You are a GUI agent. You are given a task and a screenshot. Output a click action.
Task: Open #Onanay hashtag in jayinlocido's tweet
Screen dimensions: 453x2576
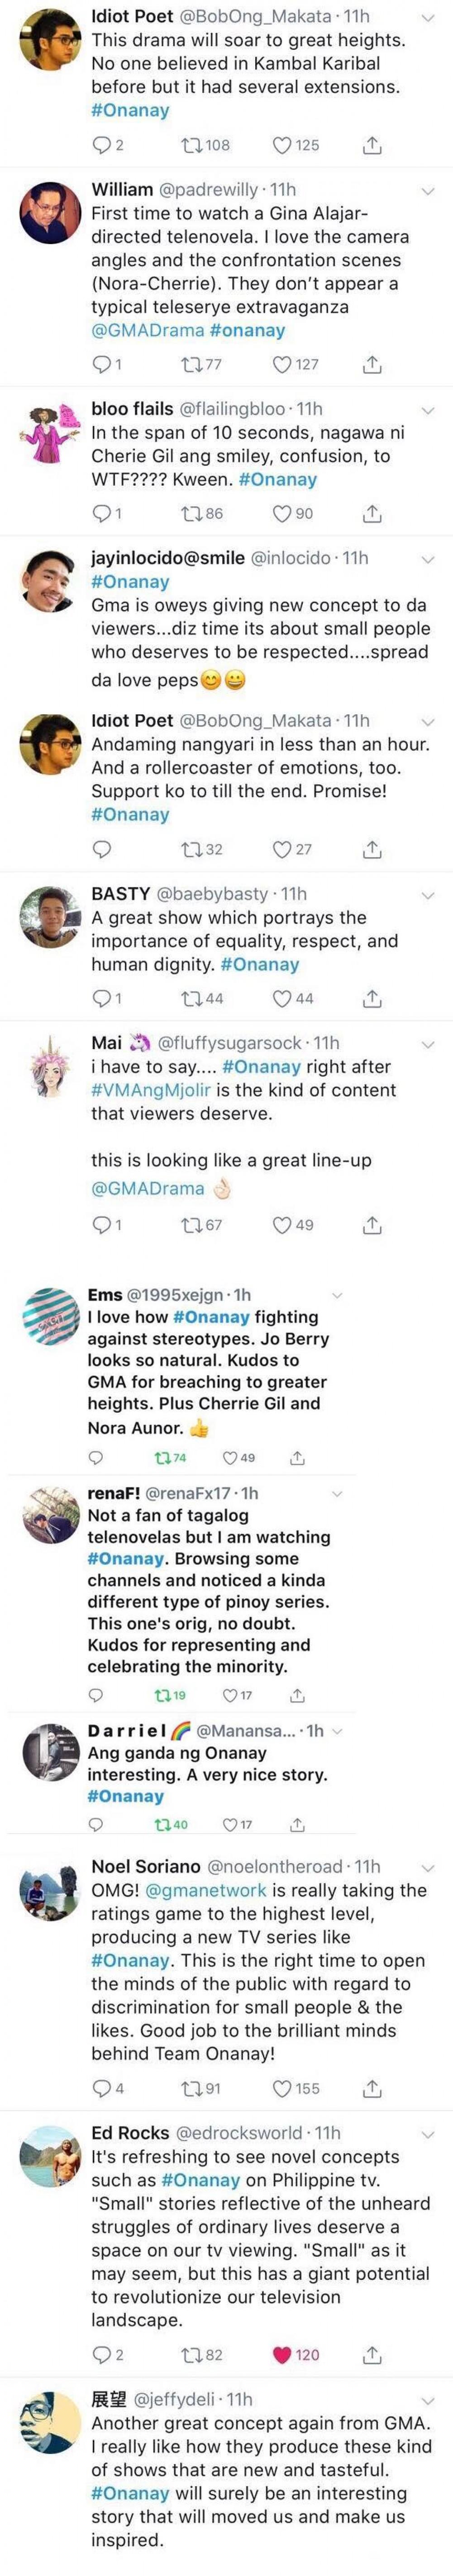130,582
